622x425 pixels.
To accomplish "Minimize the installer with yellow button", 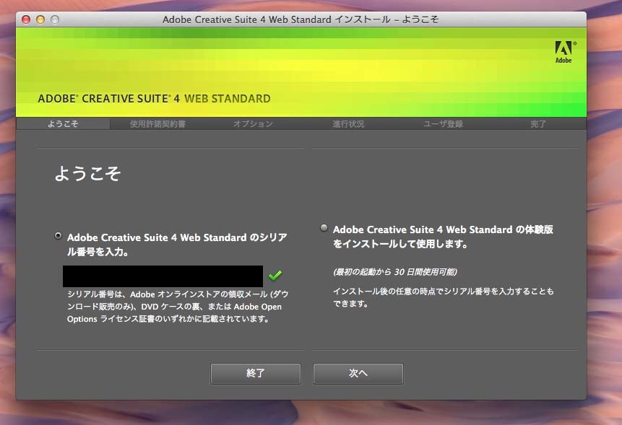I will coord(40,19).
